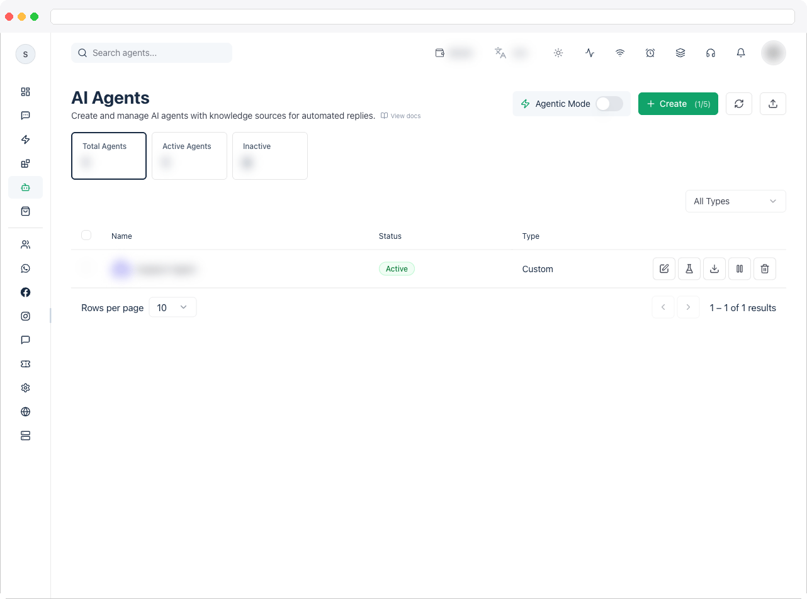Click the wifi connection status icon
The width and height of the screenshot is (807, 599).
click(620, 53)
